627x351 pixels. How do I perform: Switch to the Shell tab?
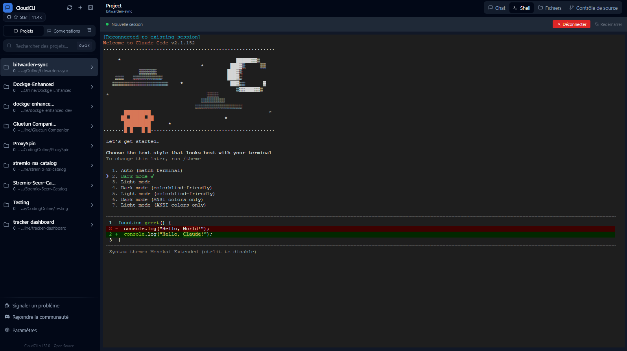pos(522,8)
